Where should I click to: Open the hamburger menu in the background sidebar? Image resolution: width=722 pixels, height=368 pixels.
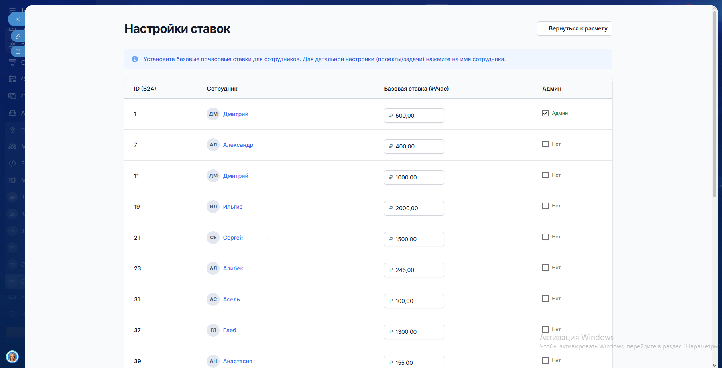click(12, 10)
